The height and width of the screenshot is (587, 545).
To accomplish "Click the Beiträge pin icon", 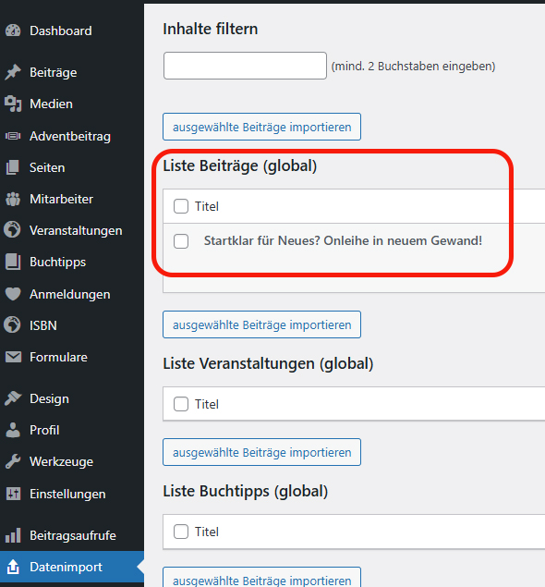I will [x=13, y=72].
